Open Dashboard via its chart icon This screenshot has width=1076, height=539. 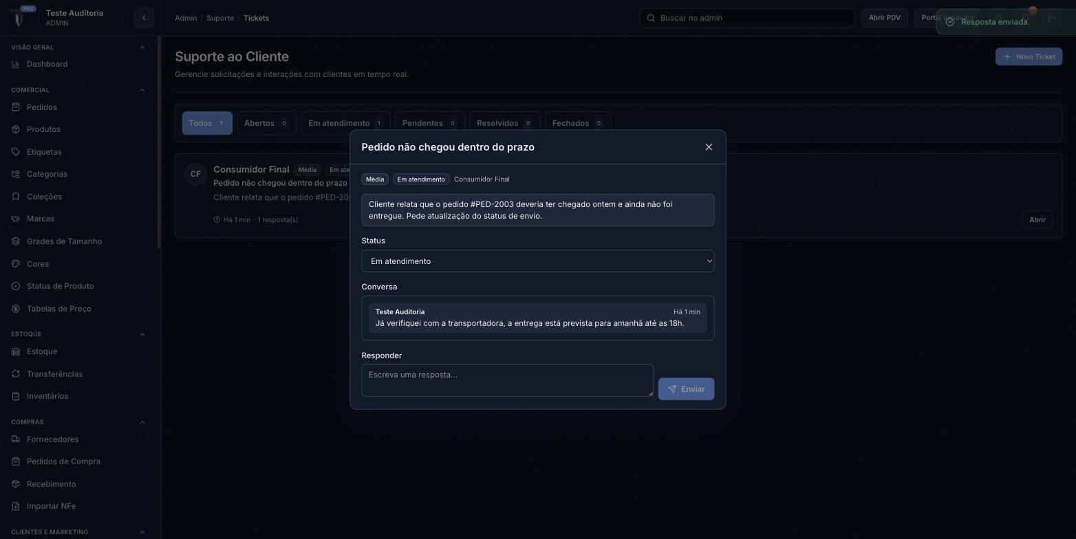pos(16,64)
